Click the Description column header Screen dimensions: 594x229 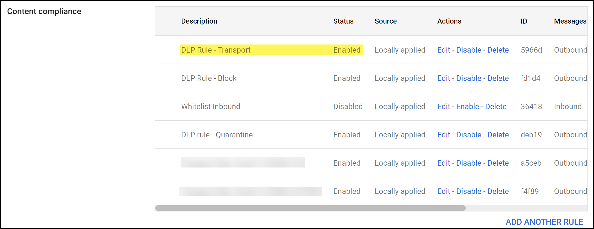coord(199,21)
